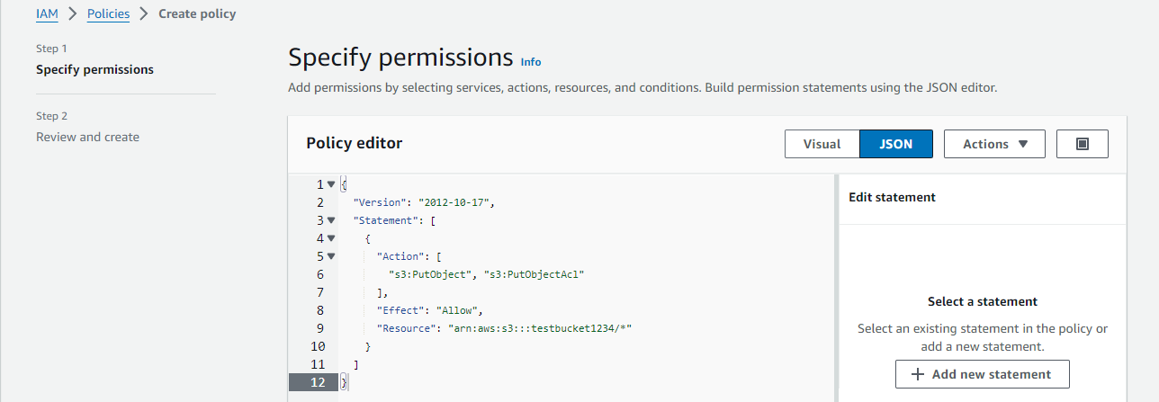Switch policy editor to JSON mode

point(895,144)
